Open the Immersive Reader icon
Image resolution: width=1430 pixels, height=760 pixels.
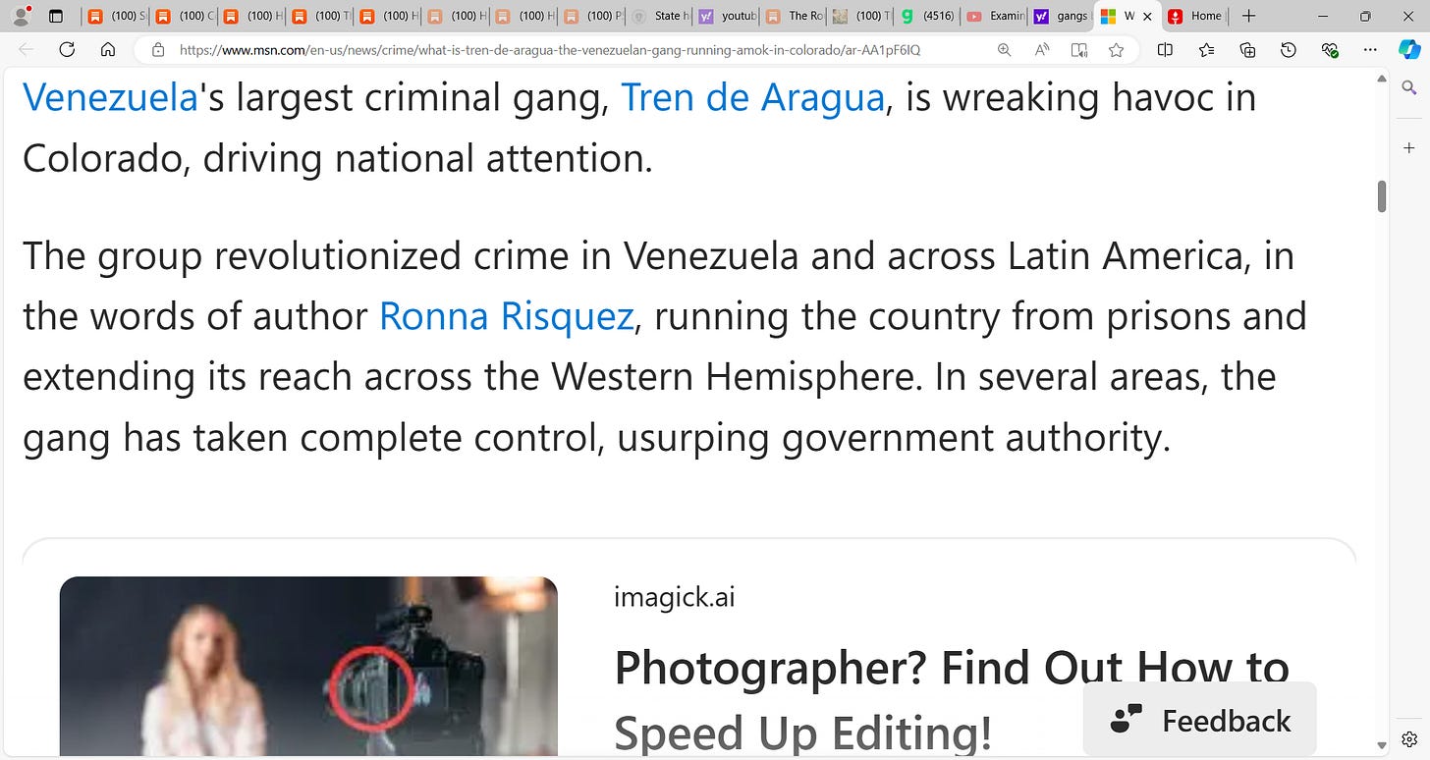pos(1079,50)
